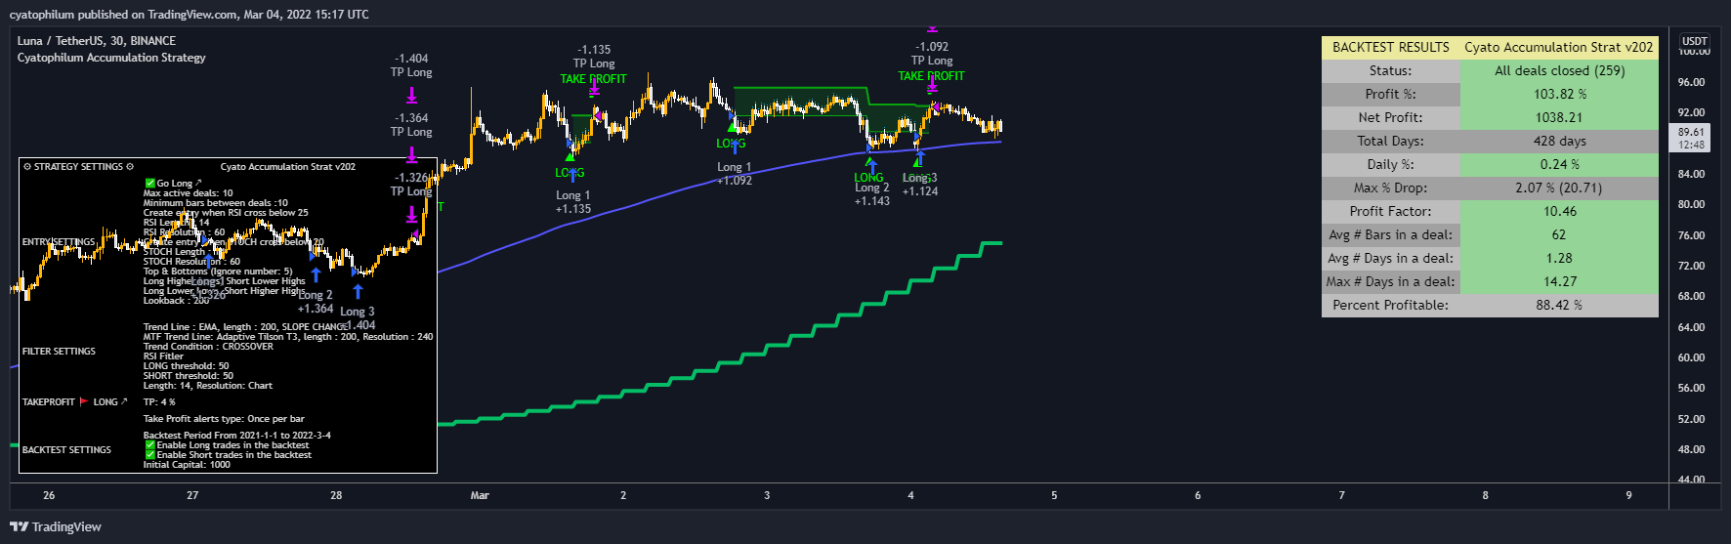The width and height of the screenshot is (1731, 544).
Task: Click the Profit Factor value 10.46
Action: pyautogui.click(x=1559, y=211)
